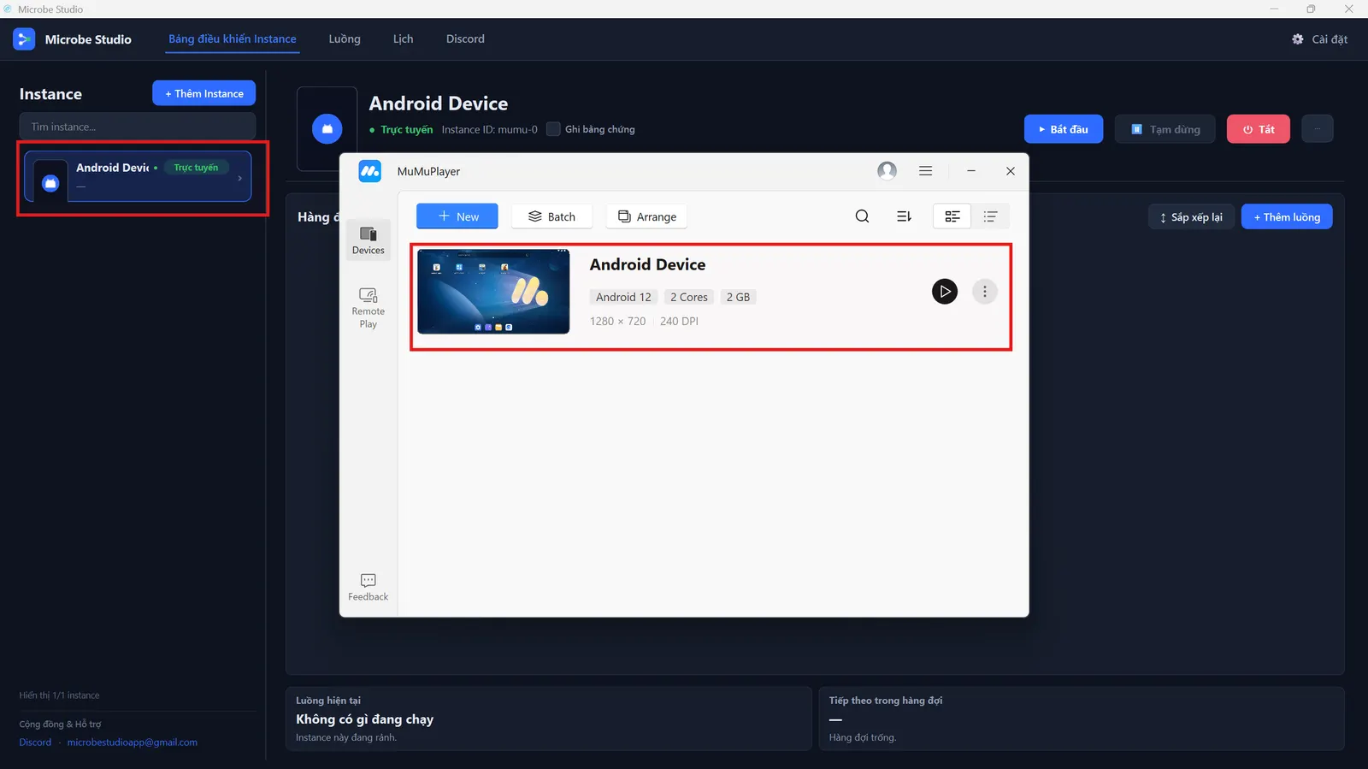Search devices in MuMuPlayer
The width and height of the screenshot is (1368, 769).
coord(862,216)
